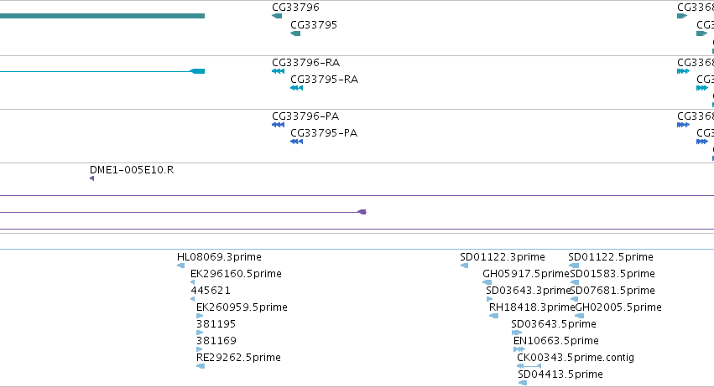
Task: Click the CG33796 gene arrow glyph
Action: tap(277, 16)
